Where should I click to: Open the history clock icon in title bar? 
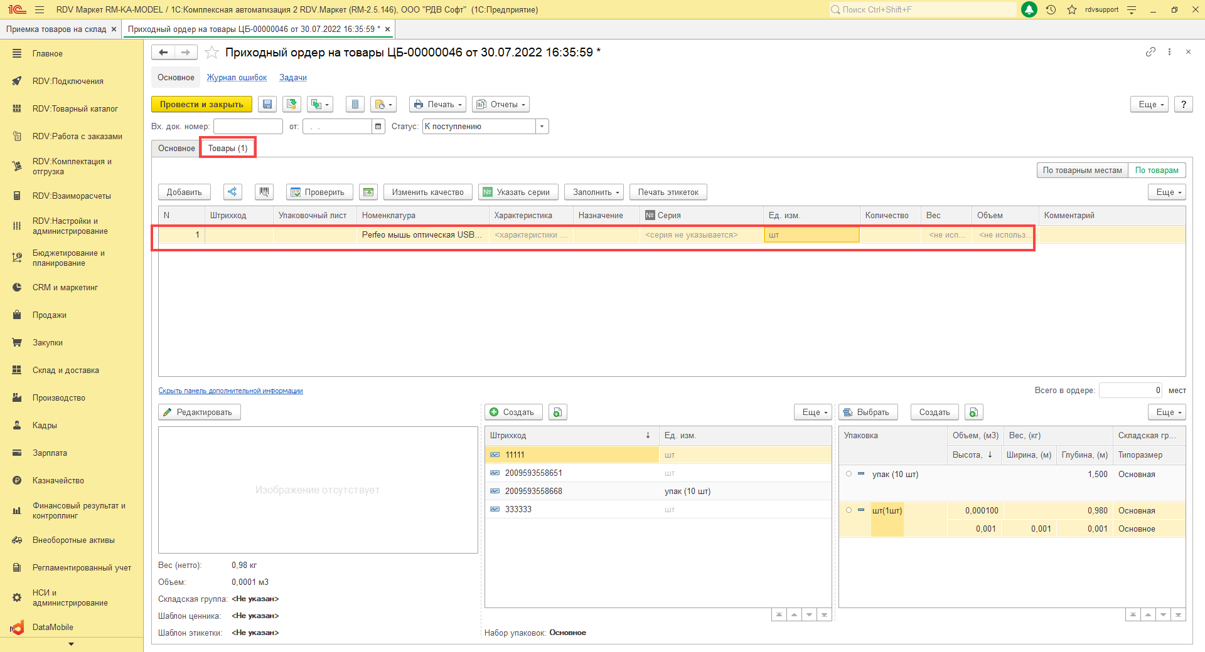(x=1051, y=10)
